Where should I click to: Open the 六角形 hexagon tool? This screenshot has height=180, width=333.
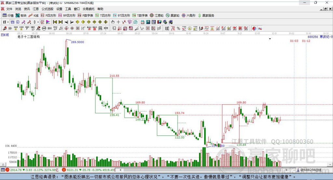click(189, 16)
